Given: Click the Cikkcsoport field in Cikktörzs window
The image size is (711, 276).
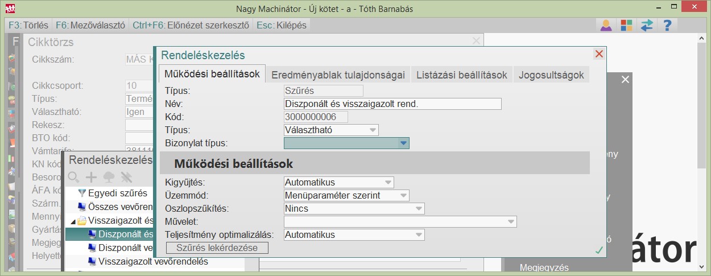Looking at the screenshot, I should click(139, 86).
